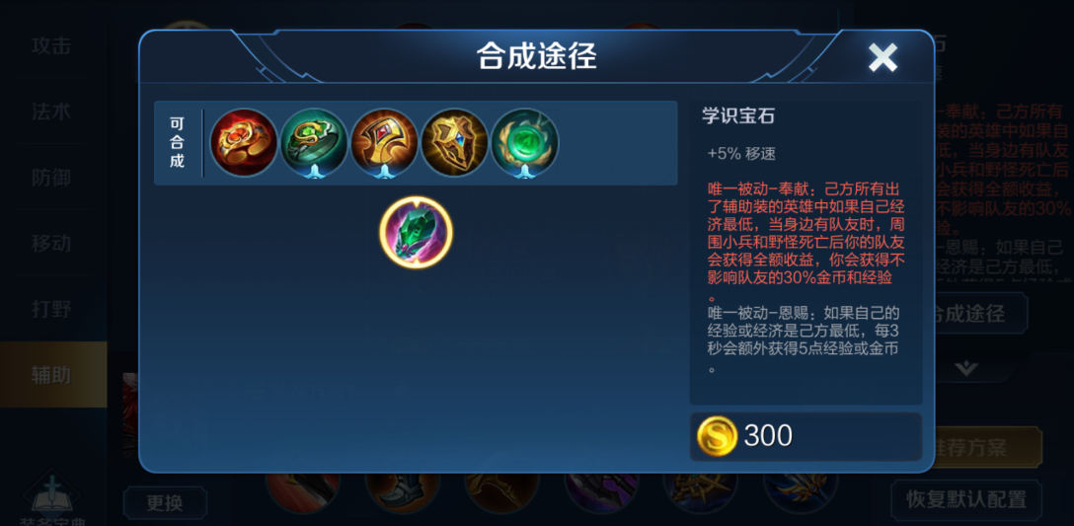The width and height of the screenshot is (1074, 526).
Task: Expand details with the down chevron
Action: click(x=966, y=368)
